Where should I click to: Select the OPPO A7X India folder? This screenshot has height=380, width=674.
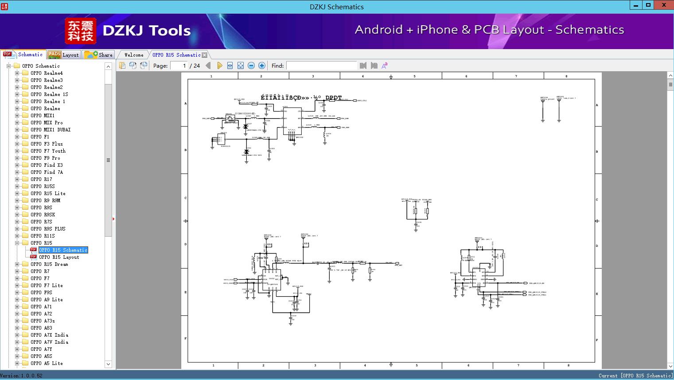click(x=49, y=335)
